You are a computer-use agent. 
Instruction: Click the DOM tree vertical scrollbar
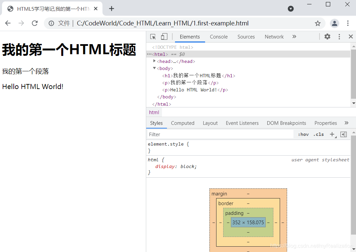(353, 75)
